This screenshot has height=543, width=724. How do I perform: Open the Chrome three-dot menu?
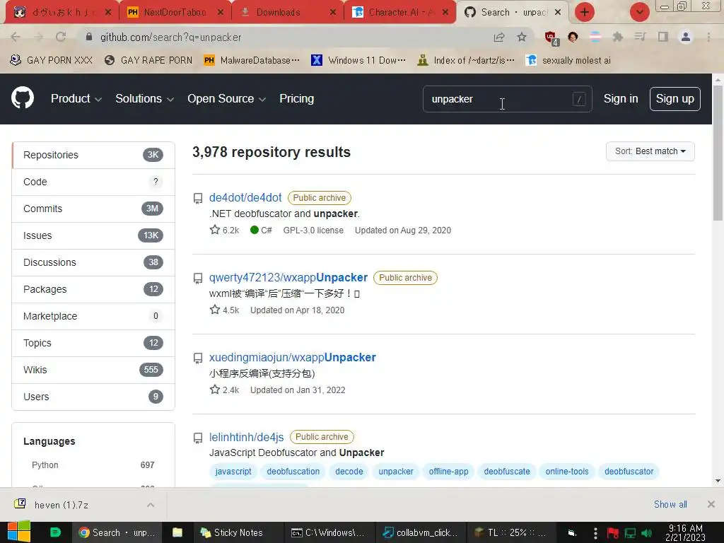click(708, 37)
